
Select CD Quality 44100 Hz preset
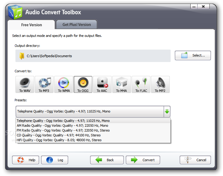[93, 135]
